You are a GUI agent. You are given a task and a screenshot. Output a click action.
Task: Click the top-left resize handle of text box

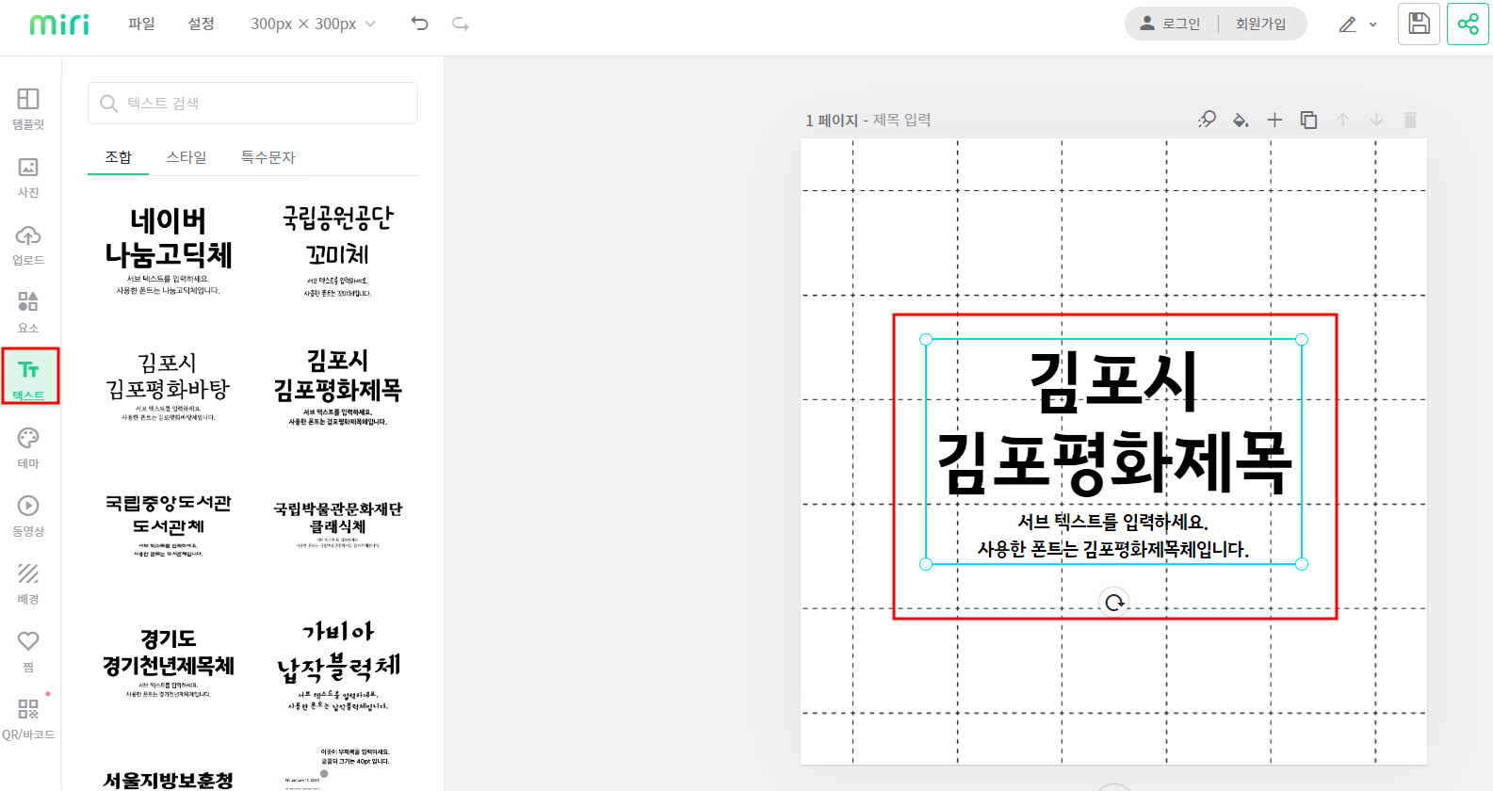click(x=926, y=339)
